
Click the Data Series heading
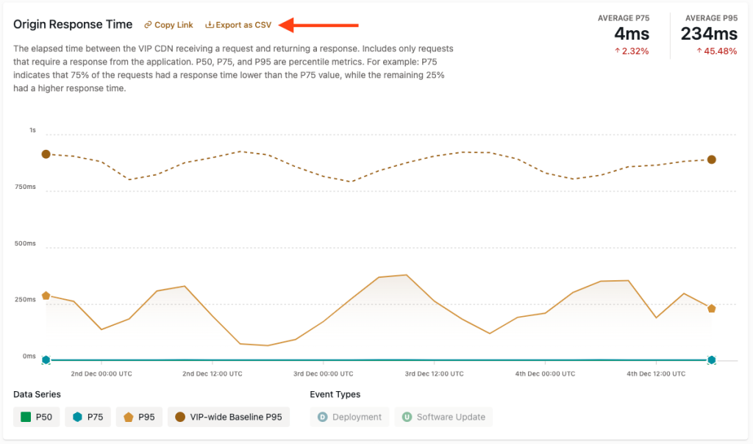(37, 394)
